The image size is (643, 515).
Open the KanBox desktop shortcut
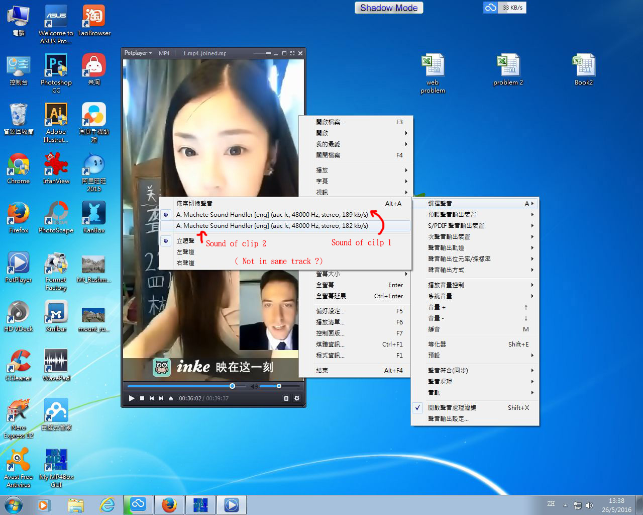94,217
